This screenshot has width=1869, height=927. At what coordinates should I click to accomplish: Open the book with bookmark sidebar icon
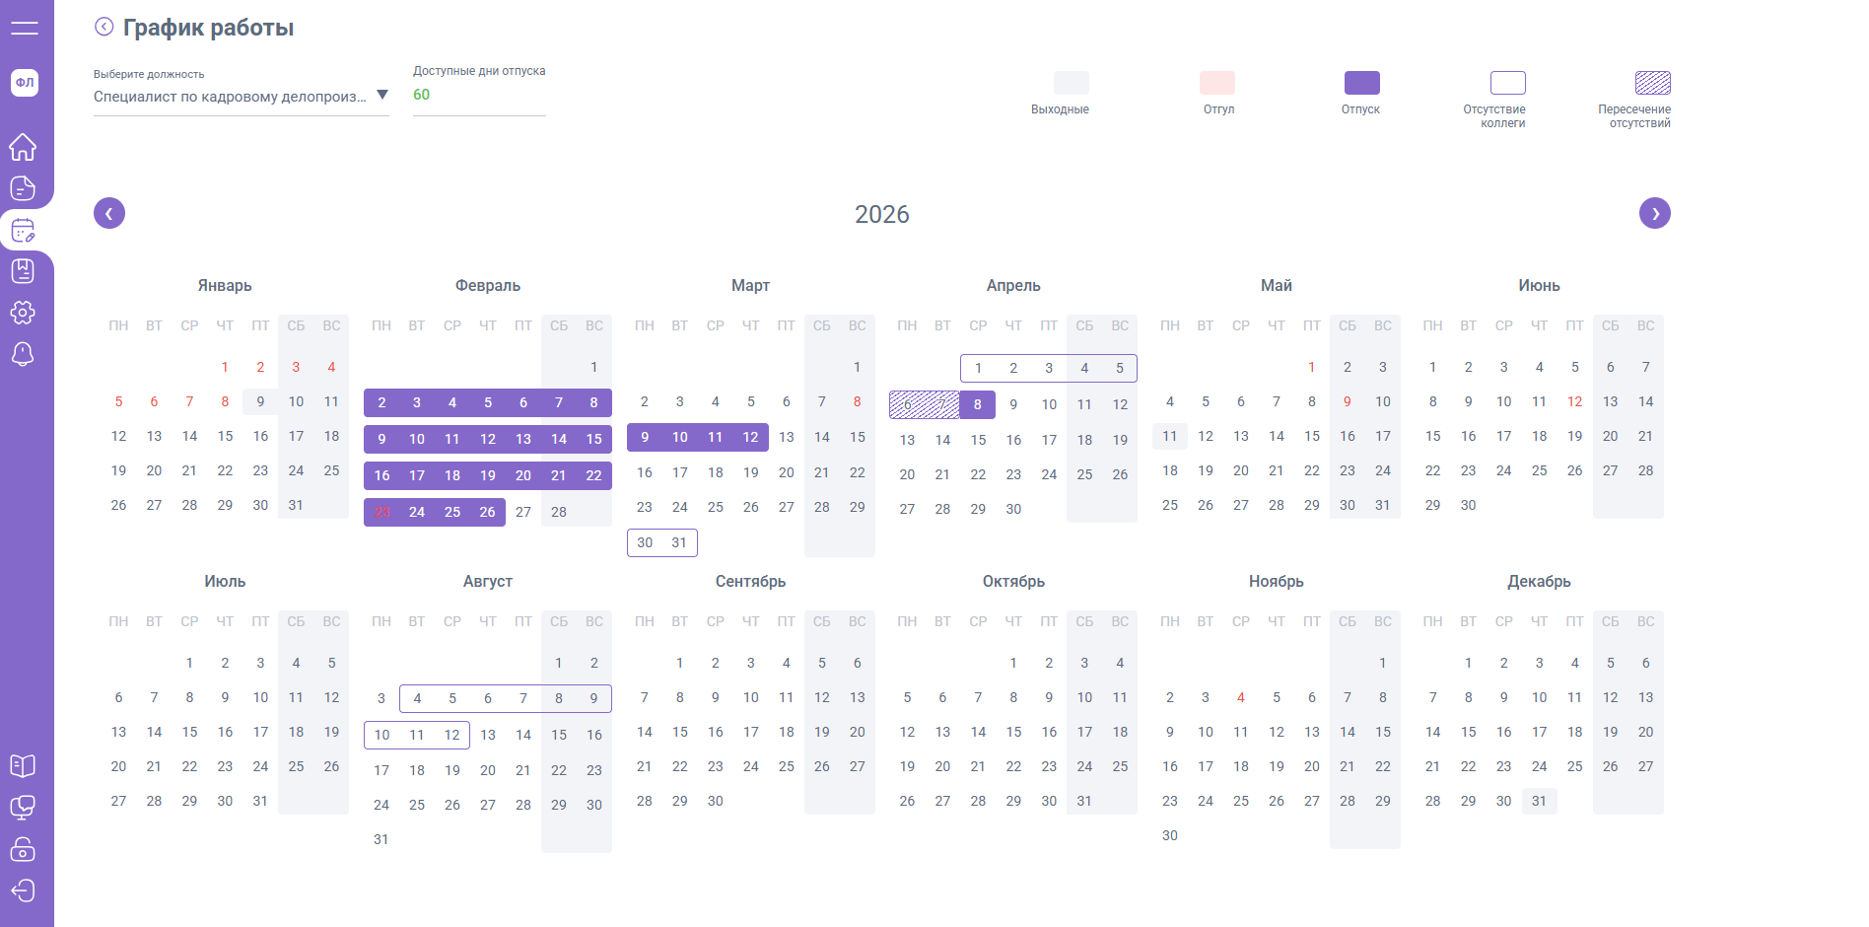(x=23, y=270)
